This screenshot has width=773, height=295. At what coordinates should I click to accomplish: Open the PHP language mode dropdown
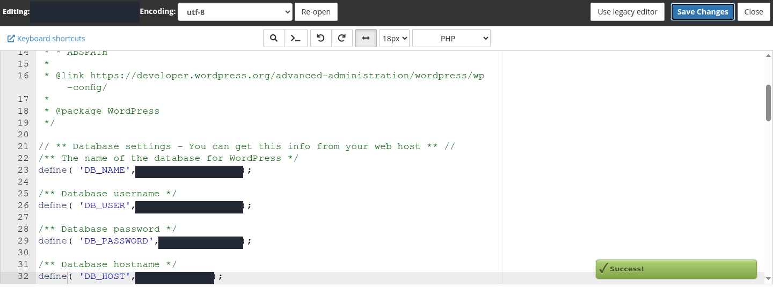pyautogui.click(x=451, y=38)
